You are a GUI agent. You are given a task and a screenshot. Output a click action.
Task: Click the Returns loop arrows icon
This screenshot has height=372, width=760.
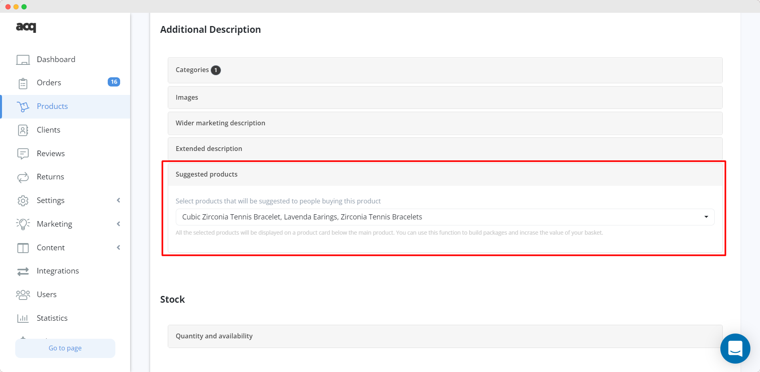click(23, 177)
